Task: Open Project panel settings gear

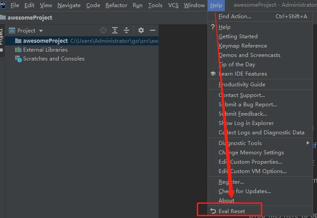Action: (x=141, y=30)
